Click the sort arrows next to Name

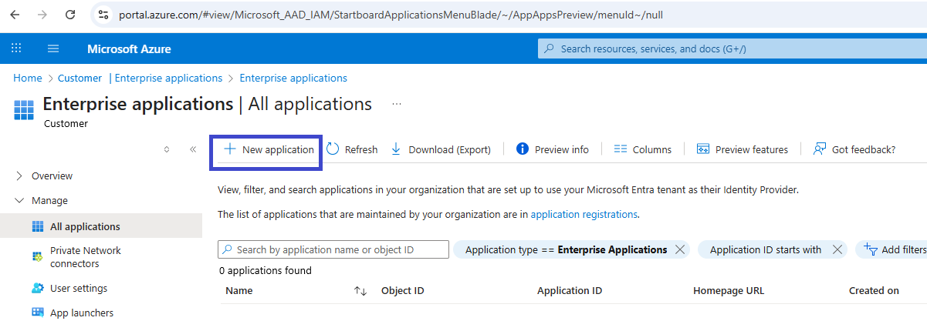click(360, 291)
